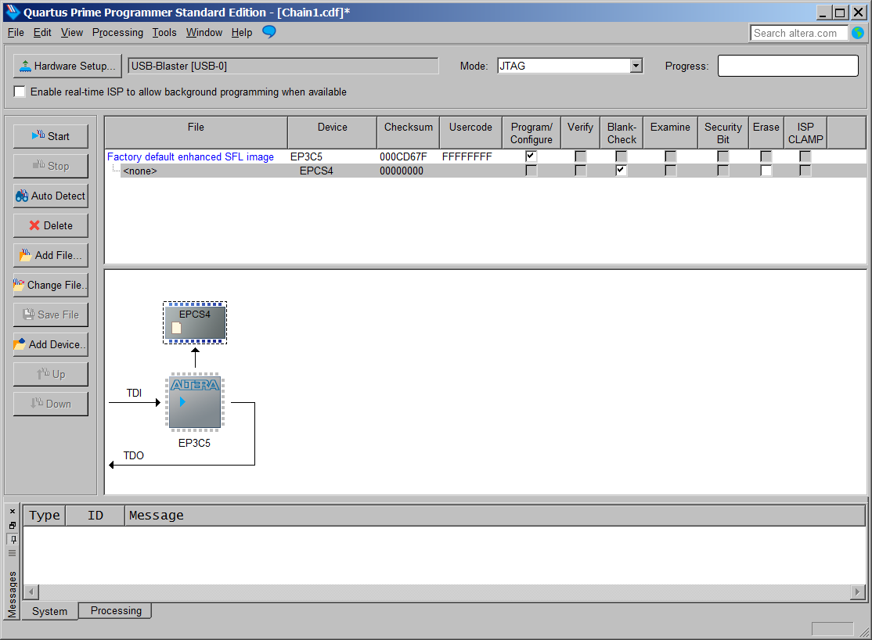Open the Mode dropdown arrow
Image resolution: width=872 pixels, height=640 pixels.
pyautogui.click(x=636, y=66)
